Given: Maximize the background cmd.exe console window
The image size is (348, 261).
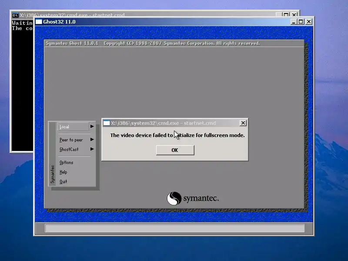Looking at the screenshot, I should click(286, 15).
